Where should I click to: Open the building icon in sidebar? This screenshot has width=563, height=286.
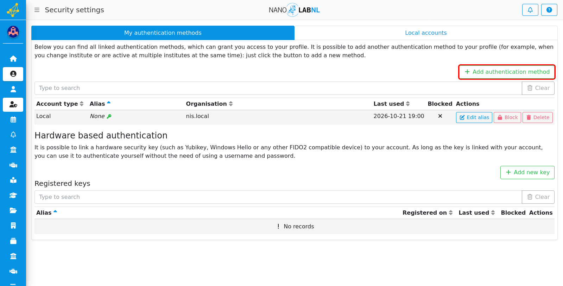(13, 226)
